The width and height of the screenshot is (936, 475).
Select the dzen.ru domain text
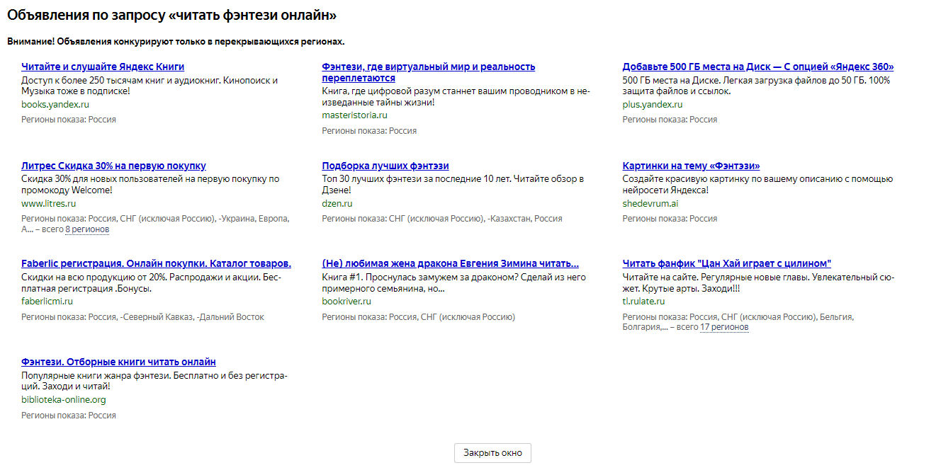pos(337,204)
